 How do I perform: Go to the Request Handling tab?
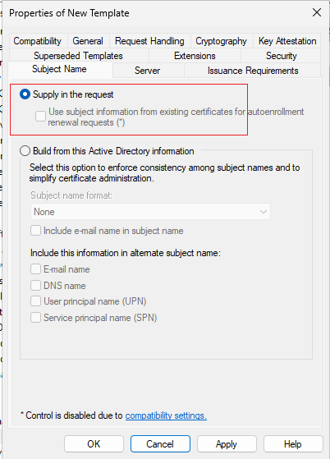[x=149, y=41]
